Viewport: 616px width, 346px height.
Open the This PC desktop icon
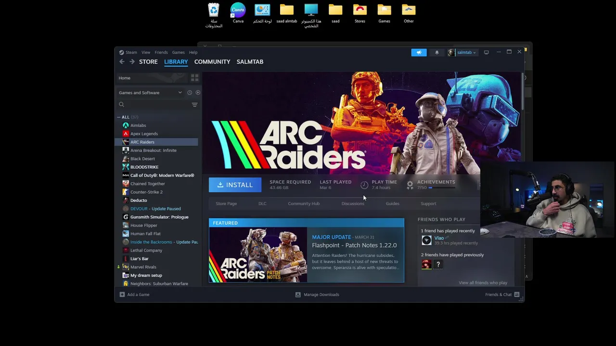click(311, 15)
